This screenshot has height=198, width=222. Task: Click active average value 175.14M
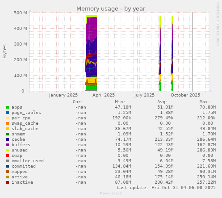pyautogui.click(x=164, y=177)
